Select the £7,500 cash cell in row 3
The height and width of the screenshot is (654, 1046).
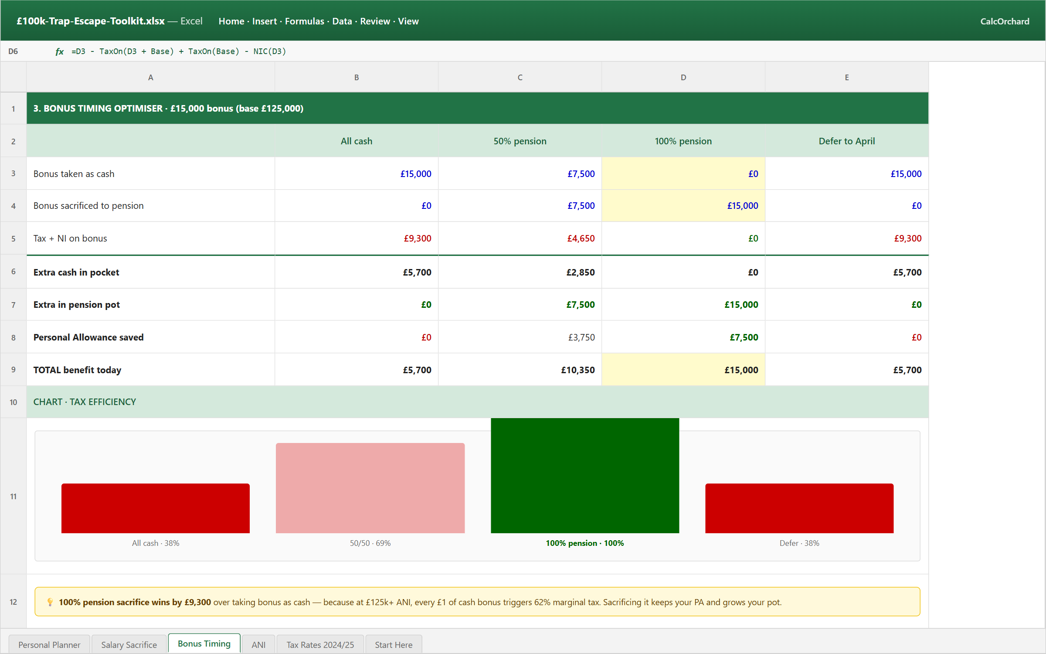coord(520,174)
